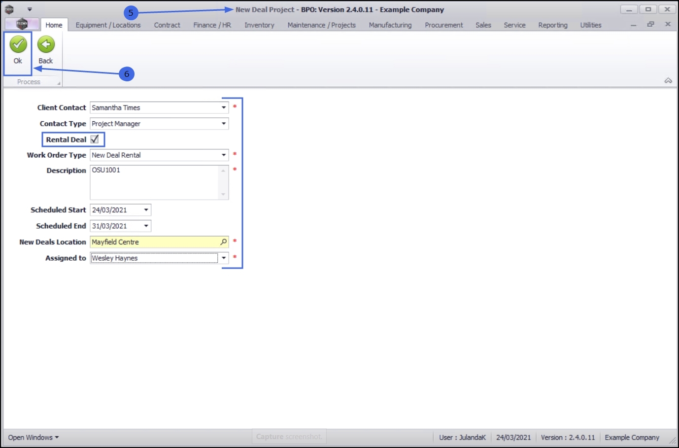Minimize the BPO application window
The image size is (679, 448).
point(629,9)
